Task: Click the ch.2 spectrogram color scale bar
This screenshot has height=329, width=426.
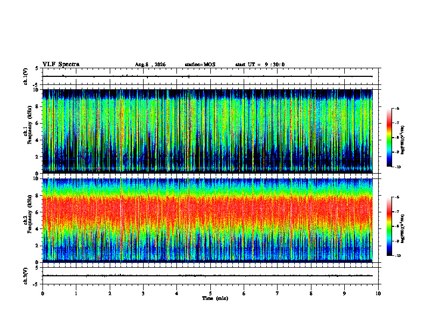Action: (389, 226)
